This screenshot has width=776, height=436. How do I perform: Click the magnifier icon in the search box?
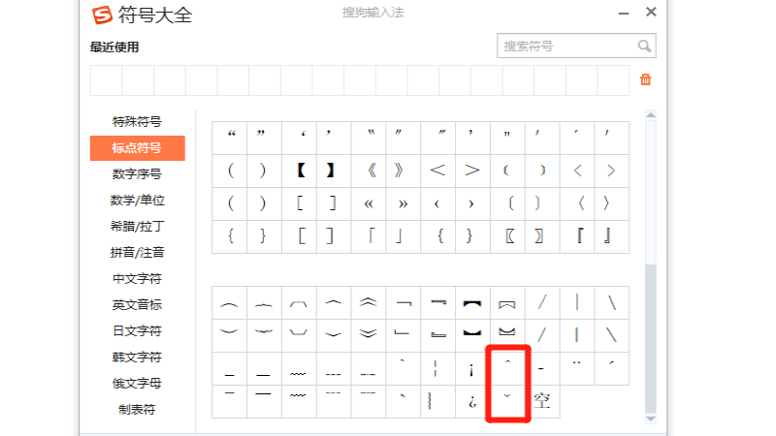[x=644, y=46]
